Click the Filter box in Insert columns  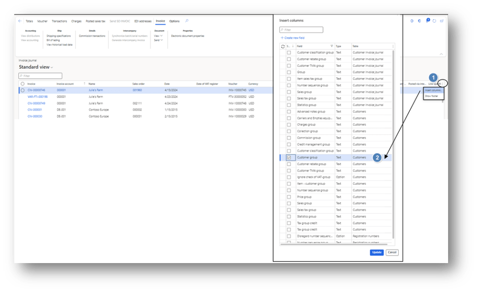pos(301,30)
